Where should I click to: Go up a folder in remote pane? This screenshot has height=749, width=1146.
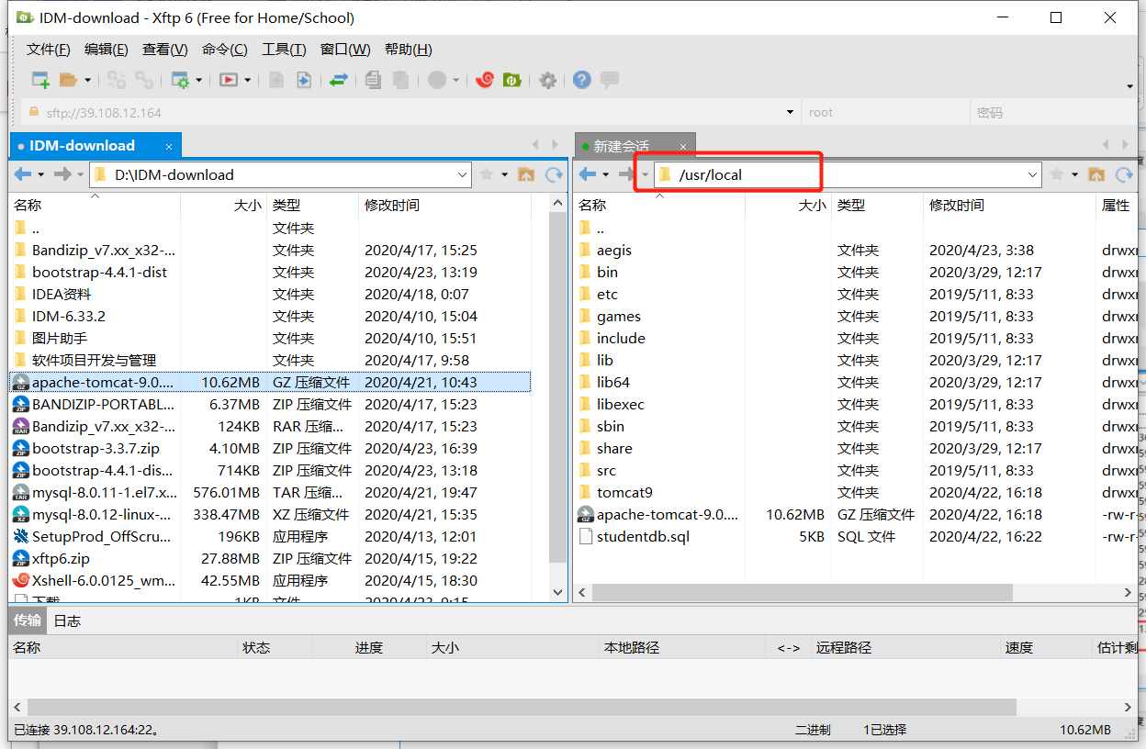[1096, 174]
